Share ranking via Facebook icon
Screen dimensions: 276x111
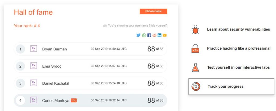(x=149, y=35)
